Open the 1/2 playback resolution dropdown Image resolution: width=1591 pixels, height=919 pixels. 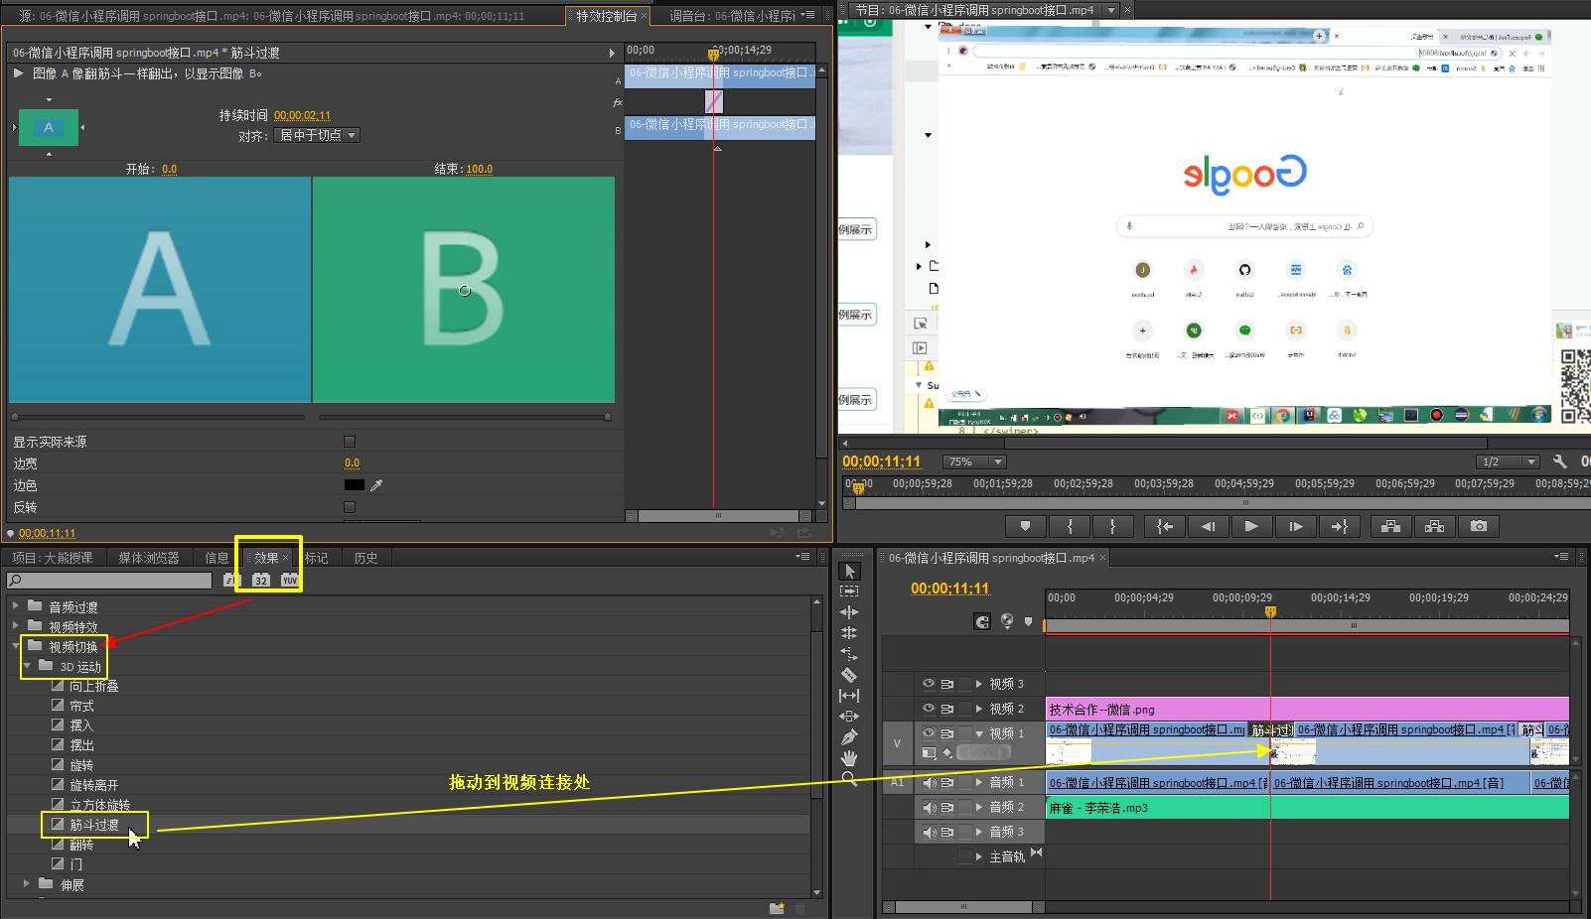click(x=1508, y=461)
